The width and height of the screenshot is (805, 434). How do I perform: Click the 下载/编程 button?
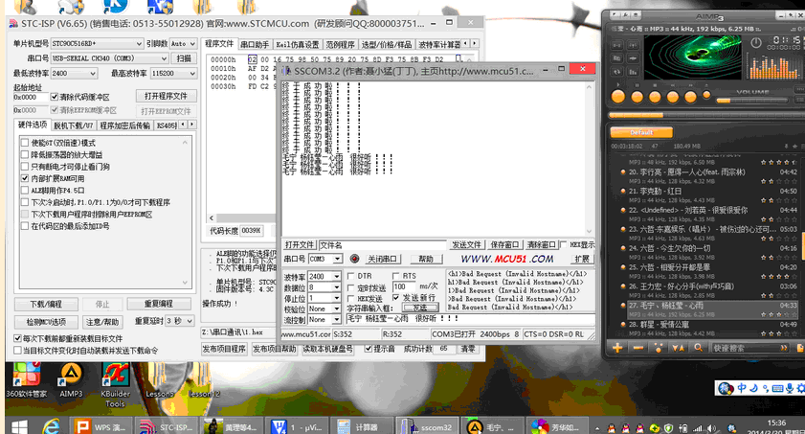click(x=37, y=304)
